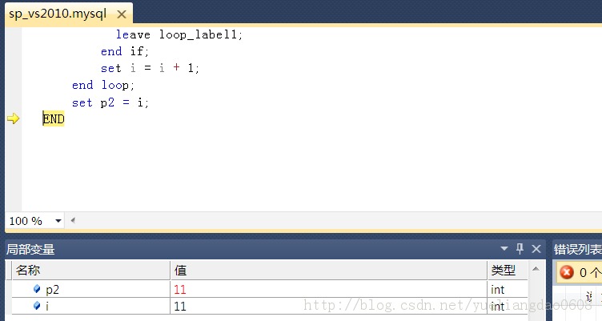
Task: Click the 'set p2 = i;' code line
Action: coord(110,102)
